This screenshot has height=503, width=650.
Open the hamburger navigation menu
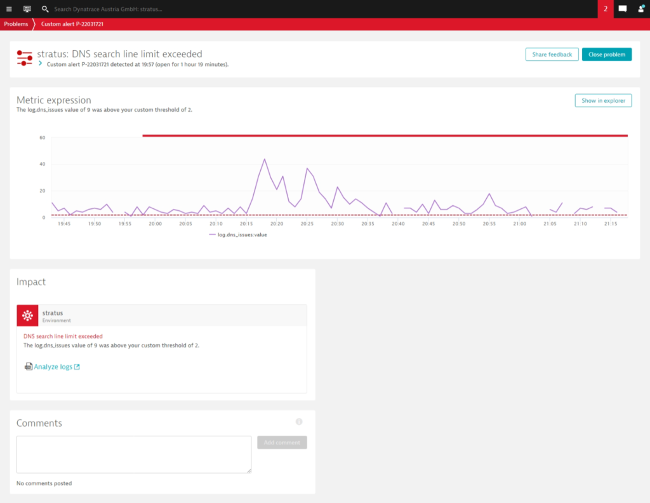coord(9,9)
